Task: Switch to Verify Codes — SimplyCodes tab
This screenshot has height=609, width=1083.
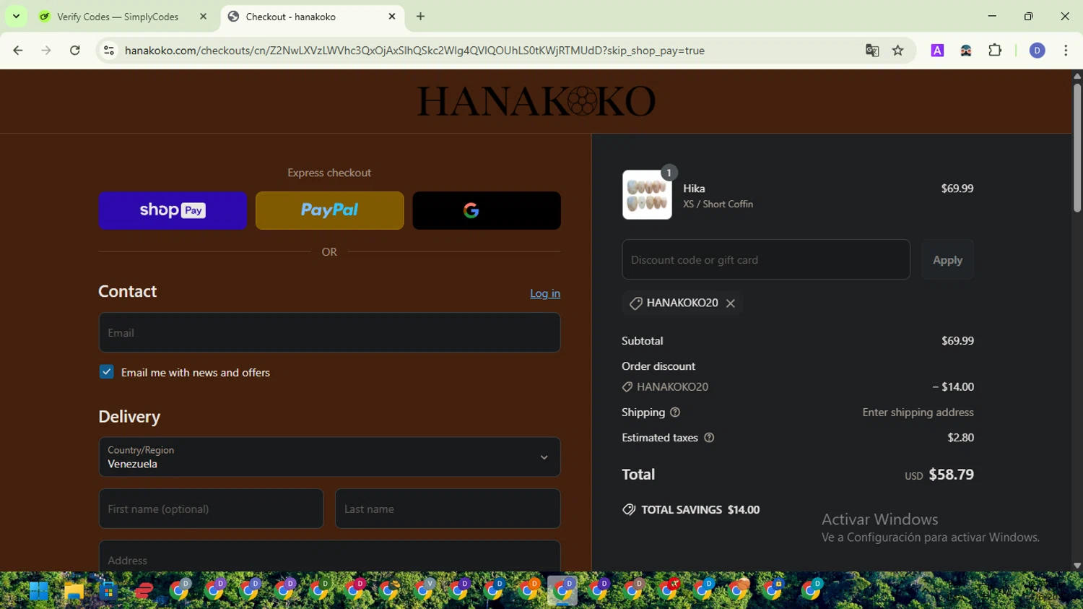Action: [118, 17]
